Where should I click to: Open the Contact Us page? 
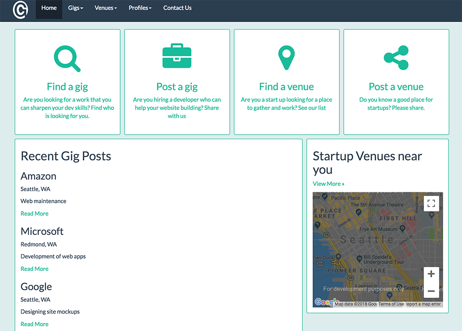point(177,8)
